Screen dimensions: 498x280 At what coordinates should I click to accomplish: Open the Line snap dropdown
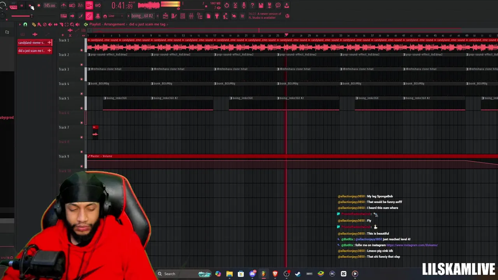(x=115, y=16)
